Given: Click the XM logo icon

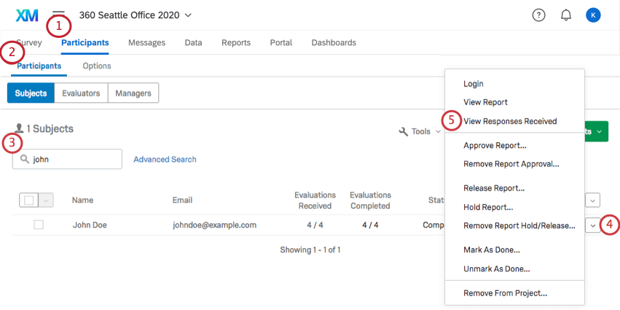Looking at the screenshot, I should pyautogui.click(x=26, y=15).
